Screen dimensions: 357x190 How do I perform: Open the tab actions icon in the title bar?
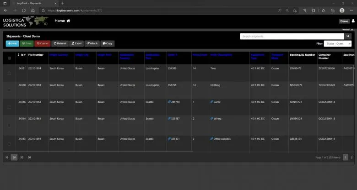click(5, 3)
